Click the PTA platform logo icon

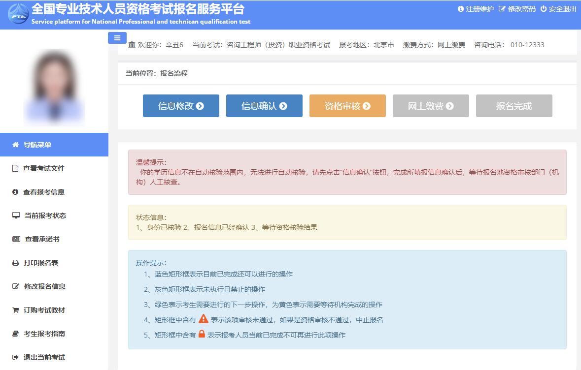18,13
